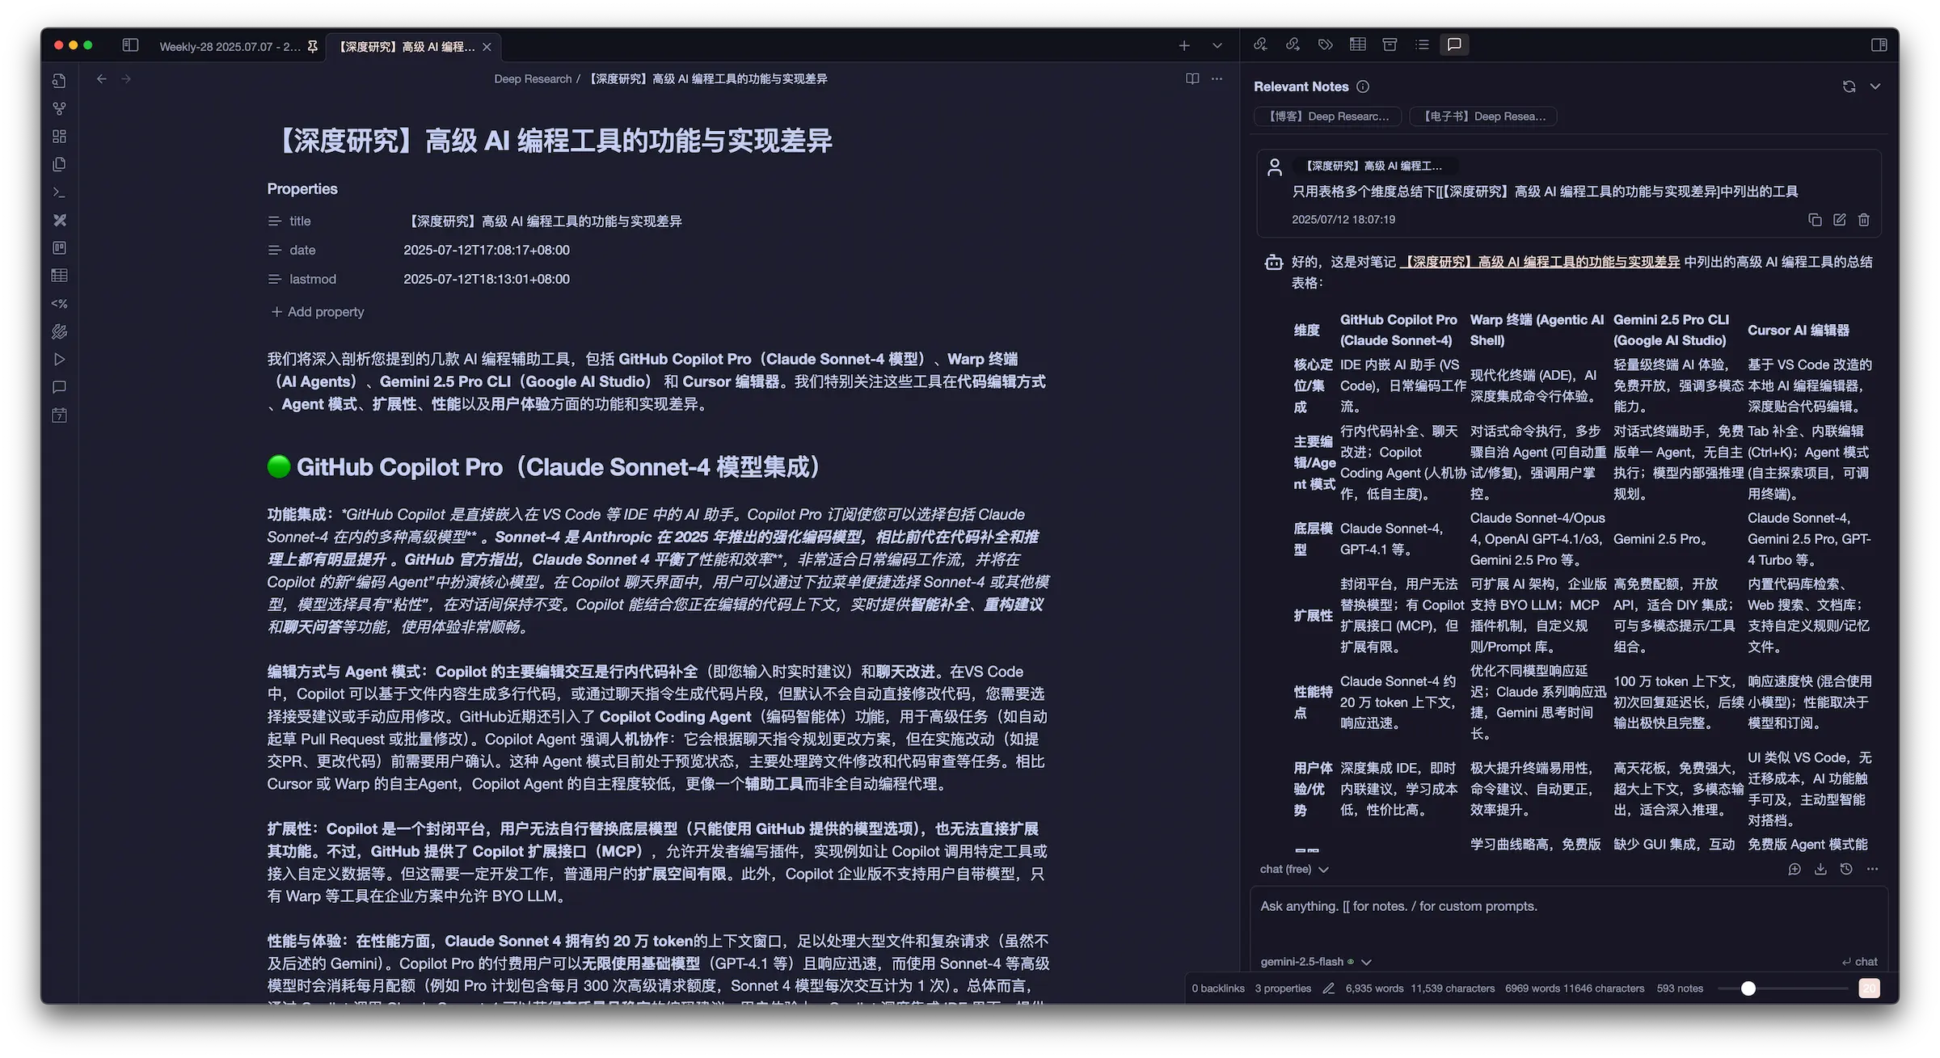Screen dimensions: 1940x1058
Task: Open the tags panel tab
Action: 1325,44
